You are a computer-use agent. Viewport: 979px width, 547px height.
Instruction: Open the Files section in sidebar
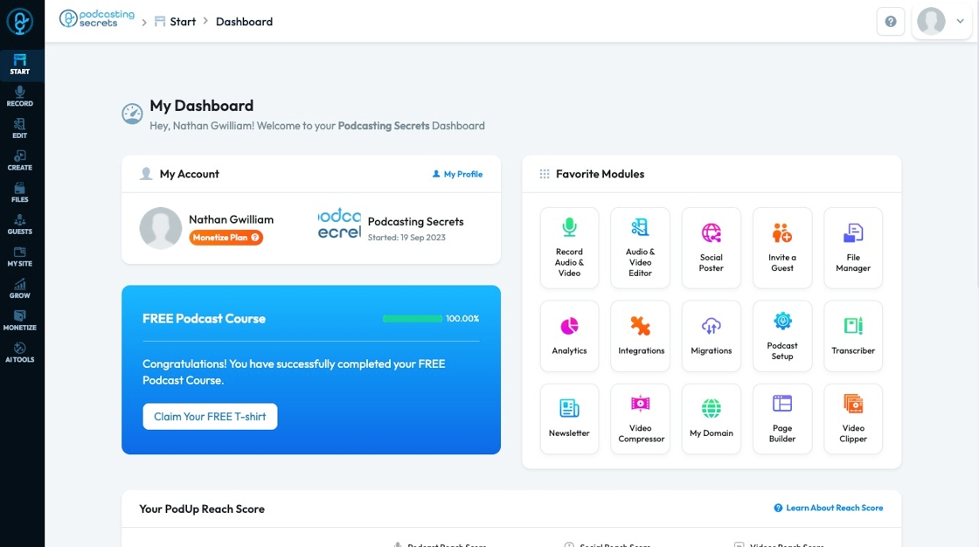pyautogui.click(x=20, y=192)
